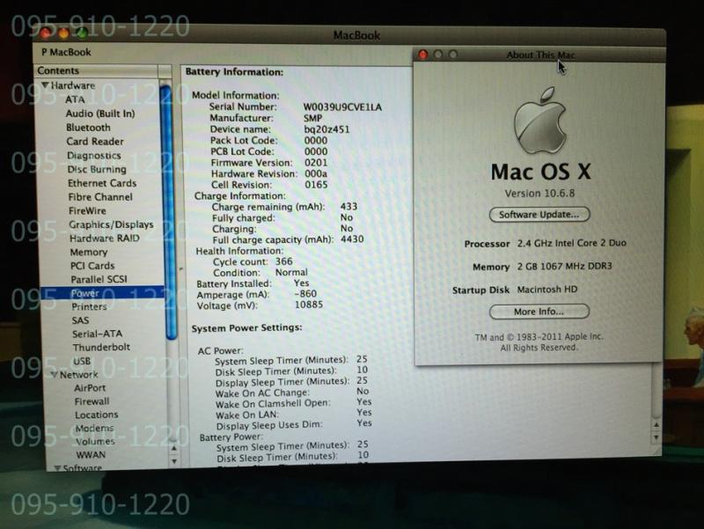Show Printers information

(89, 306)
